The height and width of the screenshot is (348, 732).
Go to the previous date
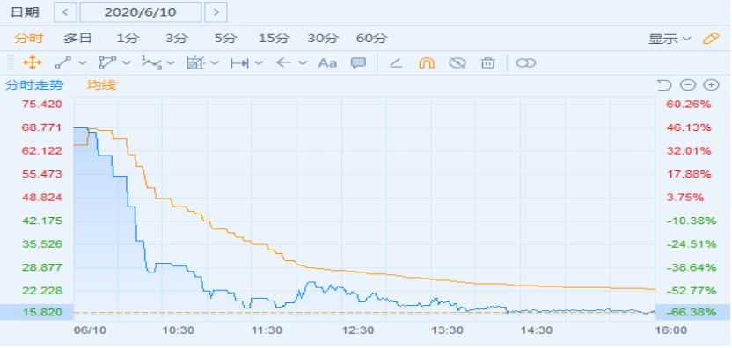point(65,12)
